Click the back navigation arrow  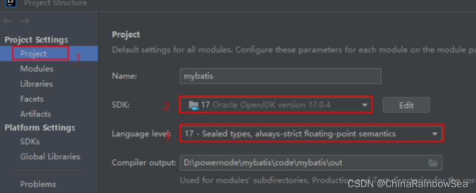[7, 21]
